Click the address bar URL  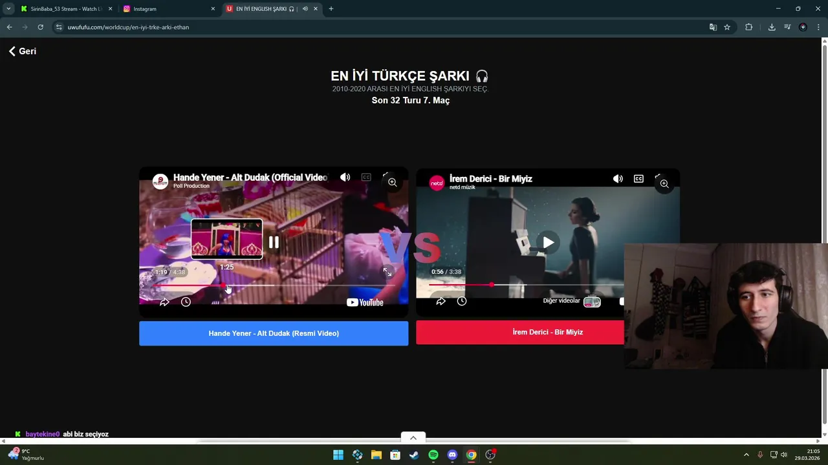(x=128, y=27)
